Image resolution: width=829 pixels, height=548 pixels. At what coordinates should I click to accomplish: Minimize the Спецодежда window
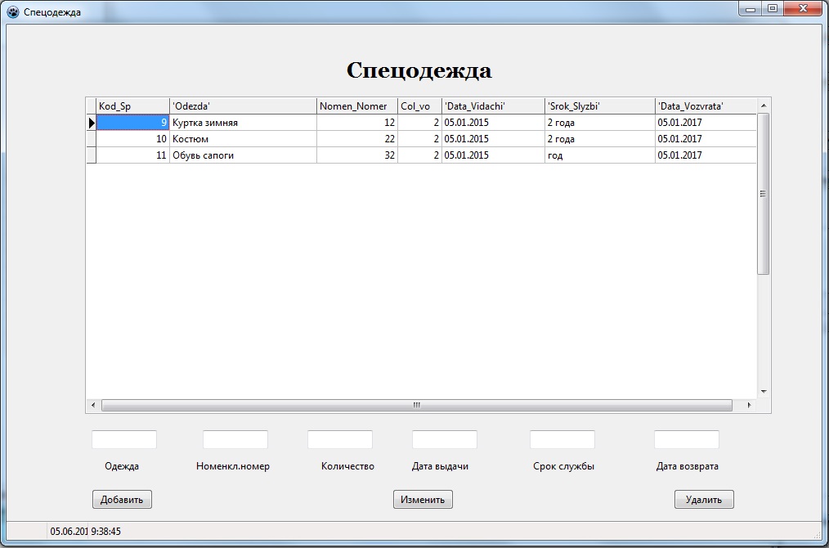750,8
